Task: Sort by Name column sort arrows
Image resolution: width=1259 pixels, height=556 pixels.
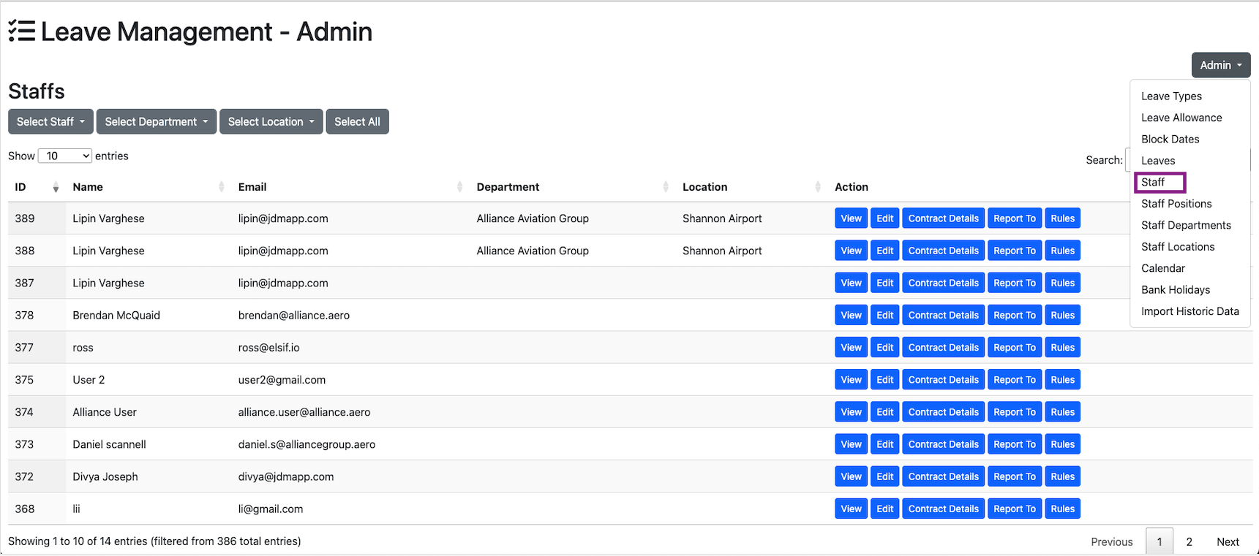Action: (x=221, y=188)
